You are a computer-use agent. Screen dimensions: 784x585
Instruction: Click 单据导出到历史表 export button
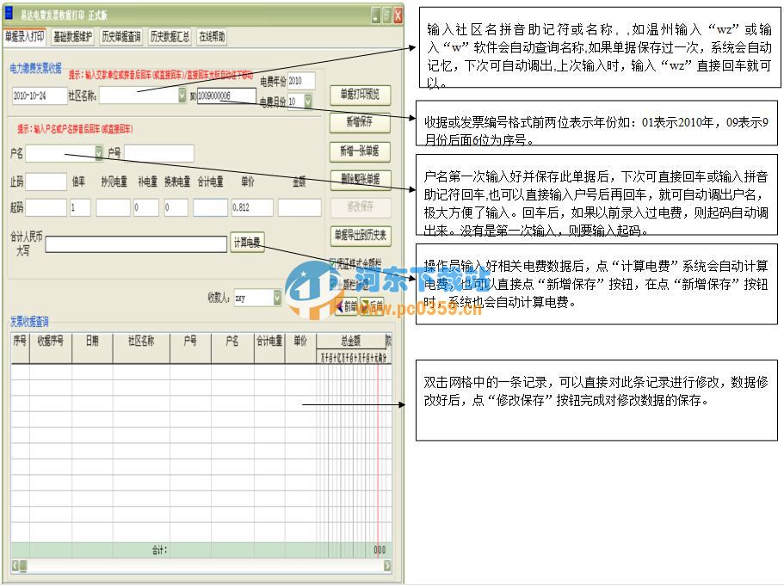pos(360,236)
